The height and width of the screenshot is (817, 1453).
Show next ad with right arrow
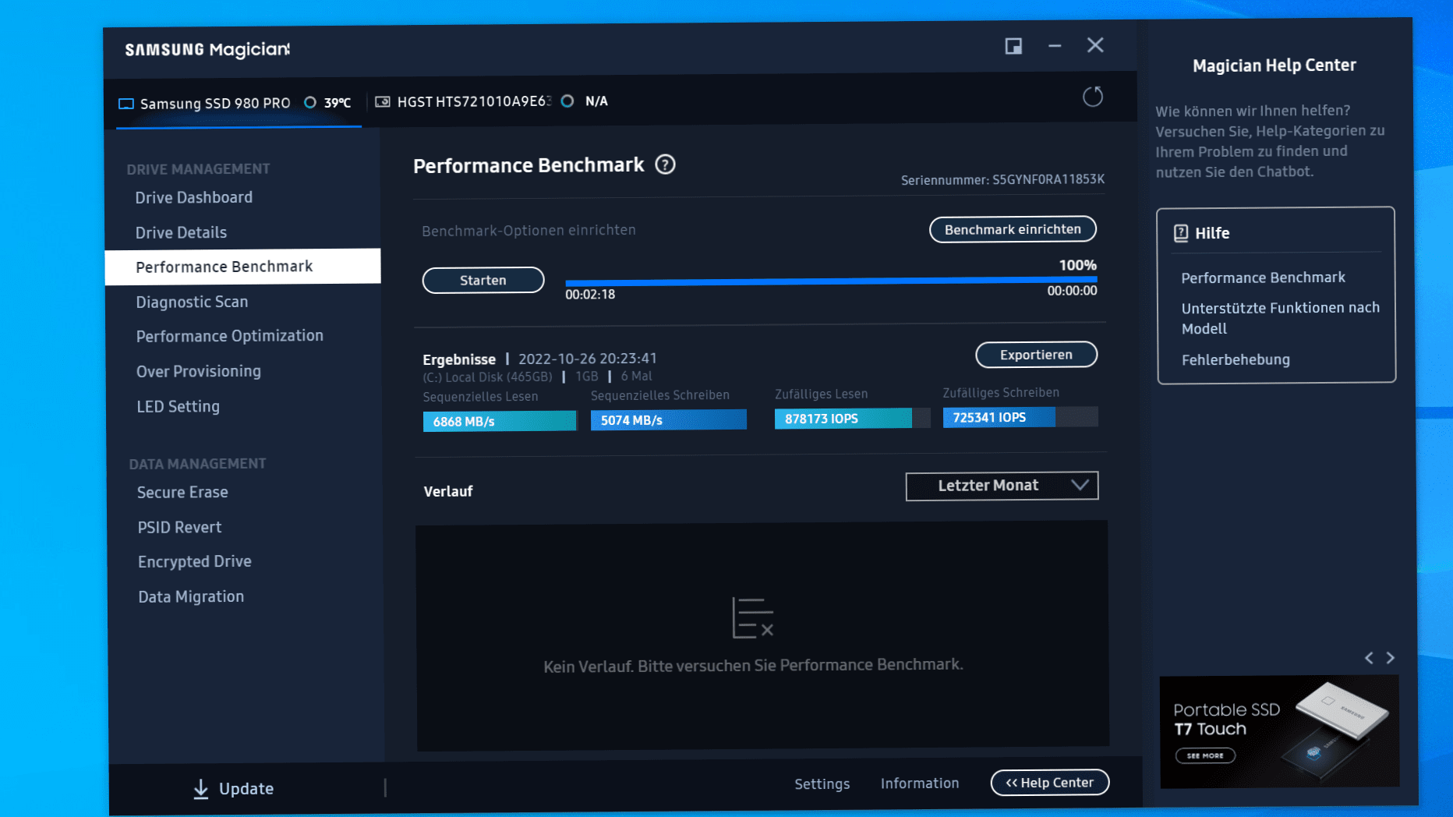tap(1390, 658)
